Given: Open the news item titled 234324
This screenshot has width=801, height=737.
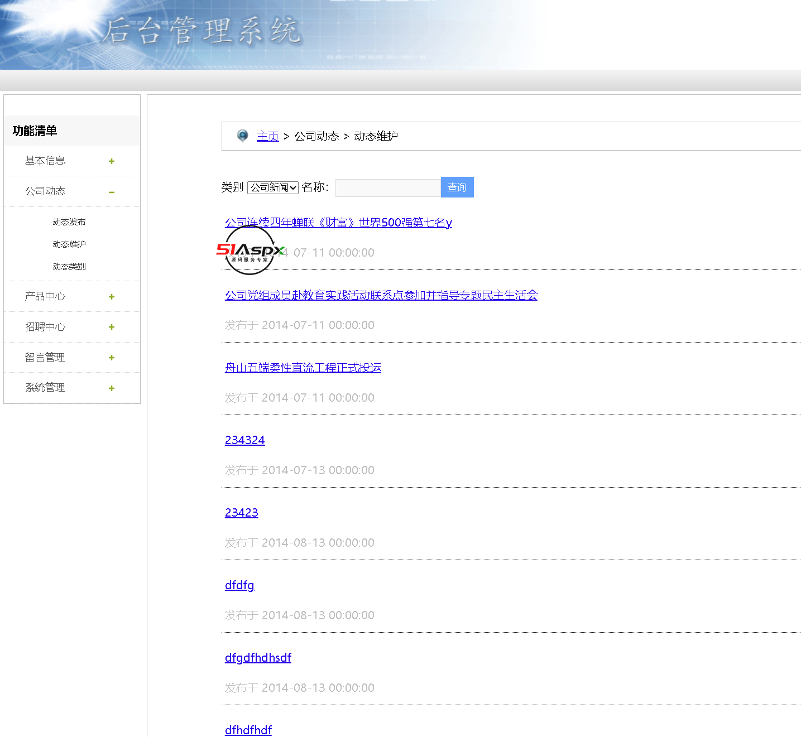Looking at the screenshot, I should point(244,440).
